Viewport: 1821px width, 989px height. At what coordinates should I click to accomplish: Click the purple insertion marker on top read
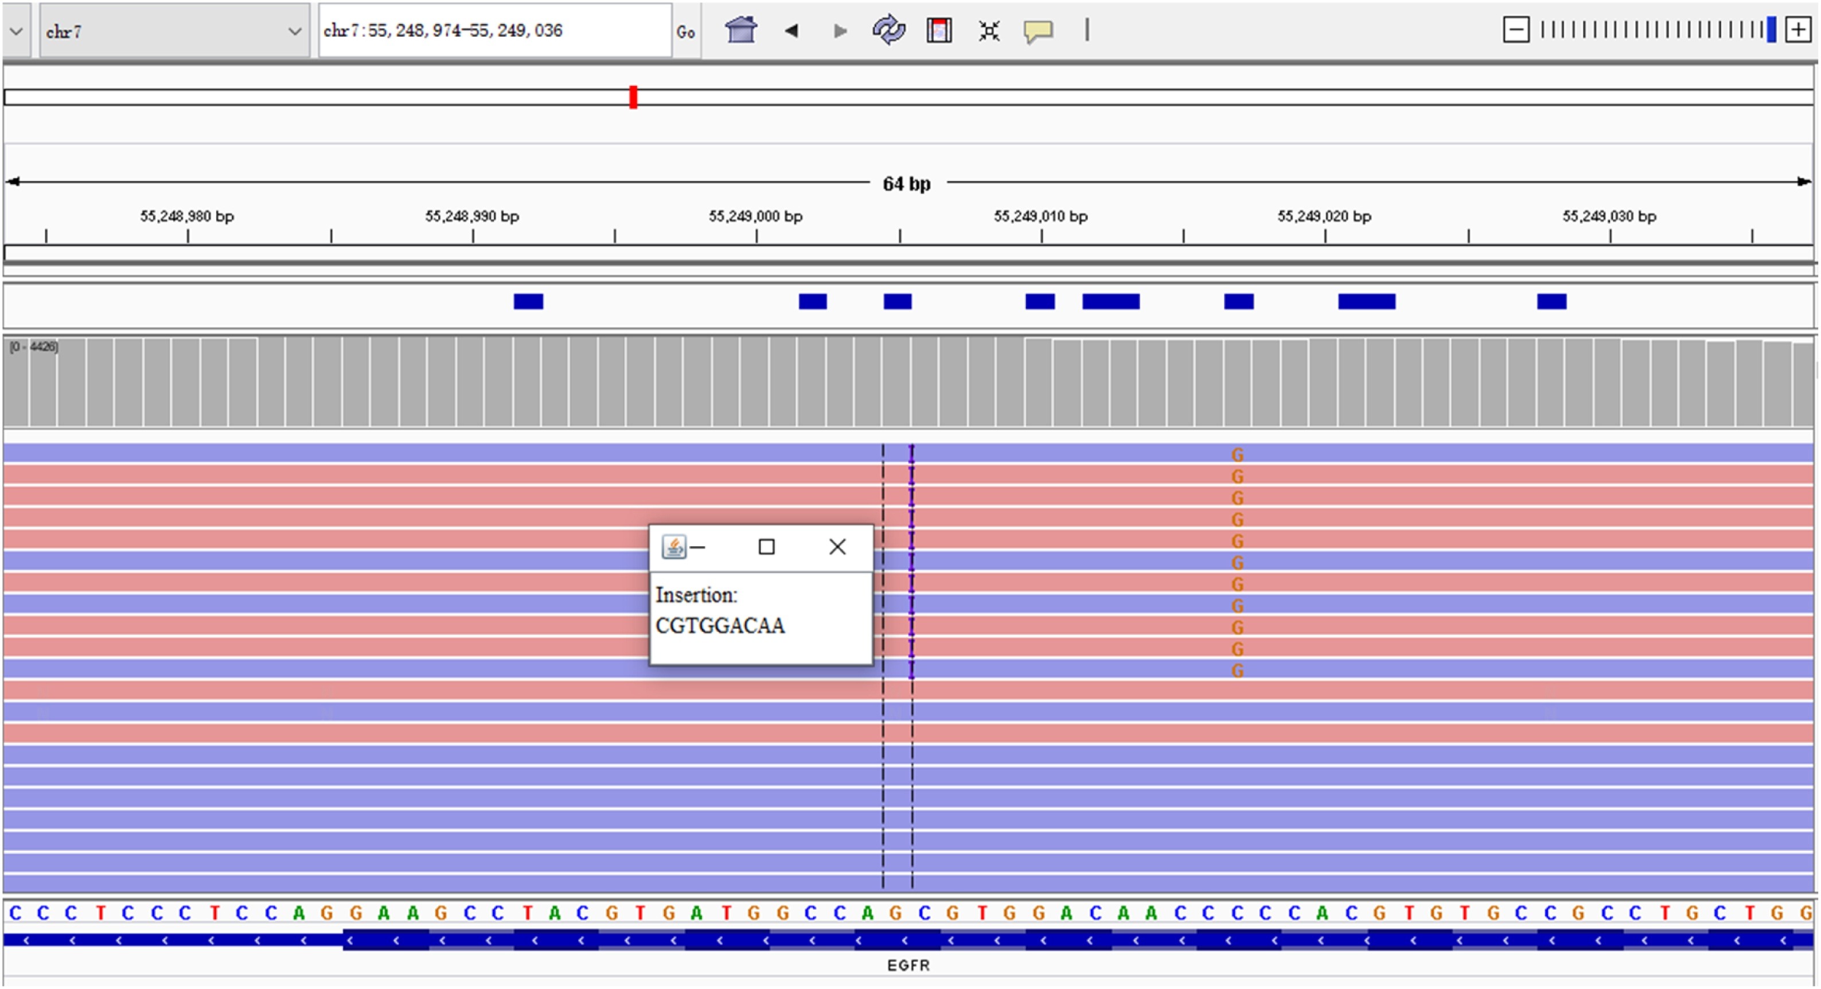(912, 453)
